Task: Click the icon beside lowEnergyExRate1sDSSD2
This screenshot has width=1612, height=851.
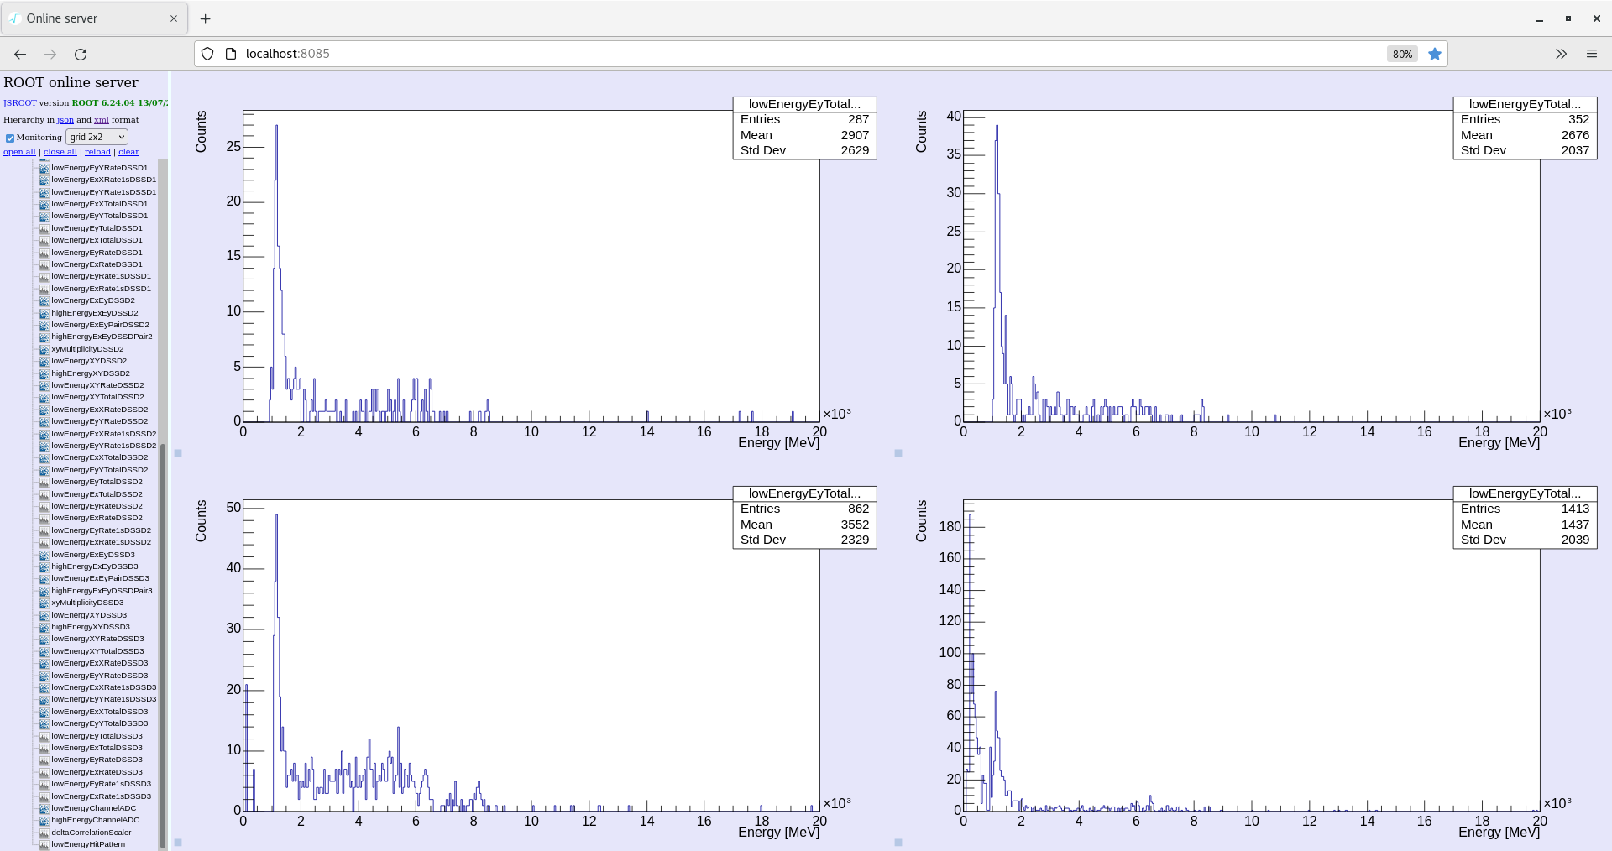Action: pos(44,542)
